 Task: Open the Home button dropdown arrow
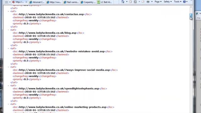point(127,2)
